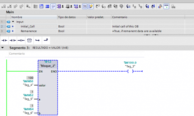Viewport: 194px width, 116px height.
Task: Open the tag information dropdown arrow
Action: [x=71, y=6]
